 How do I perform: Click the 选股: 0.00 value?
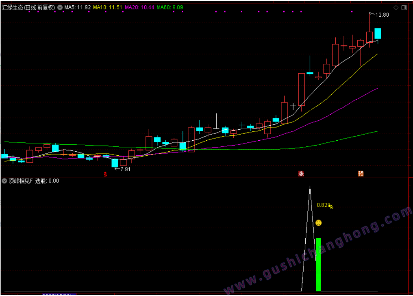click(47, 181)
